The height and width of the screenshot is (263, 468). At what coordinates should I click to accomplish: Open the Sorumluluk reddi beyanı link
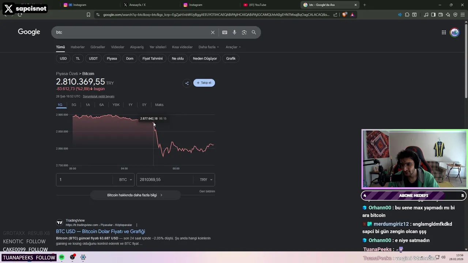pos(98,96)
